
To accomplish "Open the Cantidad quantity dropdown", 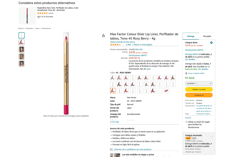I will tap(199, 83).
